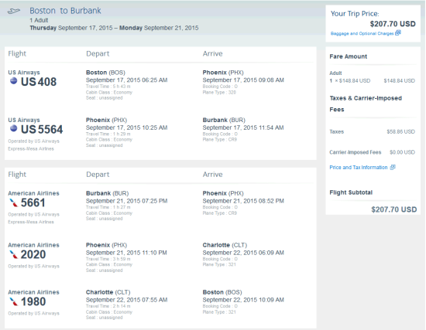Click the departure time September 22, 2015 07:55 AM
This screenshot has width=426, height=330.
126,300
